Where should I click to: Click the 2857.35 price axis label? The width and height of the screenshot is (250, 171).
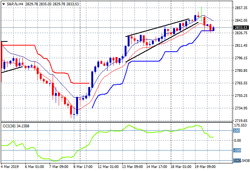coord(241,8)
